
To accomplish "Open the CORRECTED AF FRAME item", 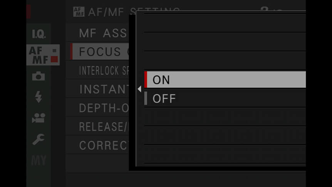I will [x=97, y=145].
